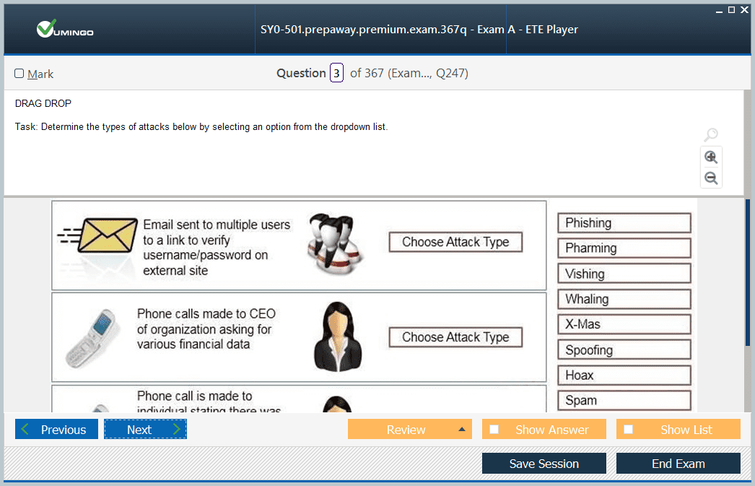The height and width of the screenshot is (486, 755).
Task: Select the Whaling attack option
Action: [624, 299]
